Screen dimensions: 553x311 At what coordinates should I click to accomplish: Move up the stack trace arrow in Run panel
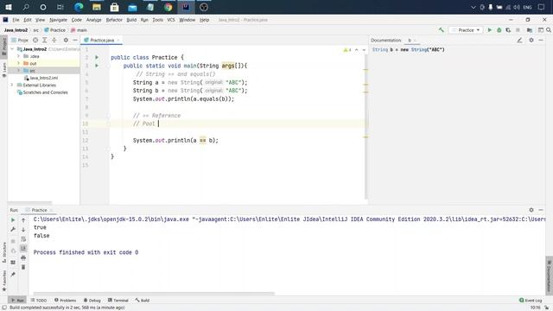coord(23,220)
